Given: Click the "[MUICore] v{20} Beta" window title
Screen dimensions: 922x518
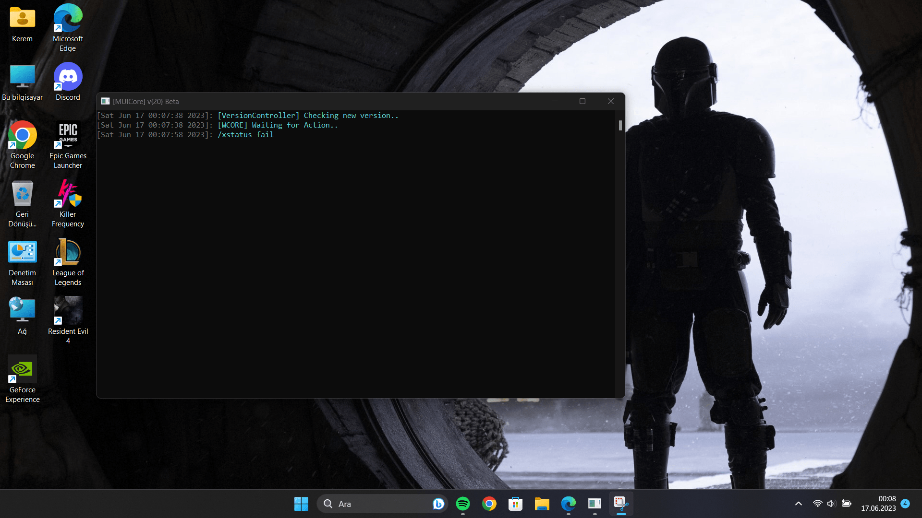Looking at the screenshot, I should click(x=146, y=102).
